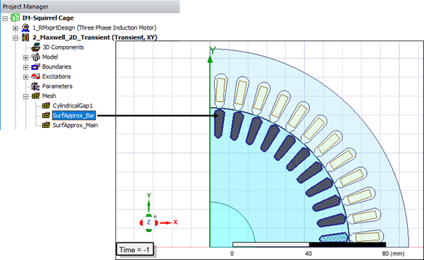
Task: Click the 40 scale ruler label
Action: 308,254
